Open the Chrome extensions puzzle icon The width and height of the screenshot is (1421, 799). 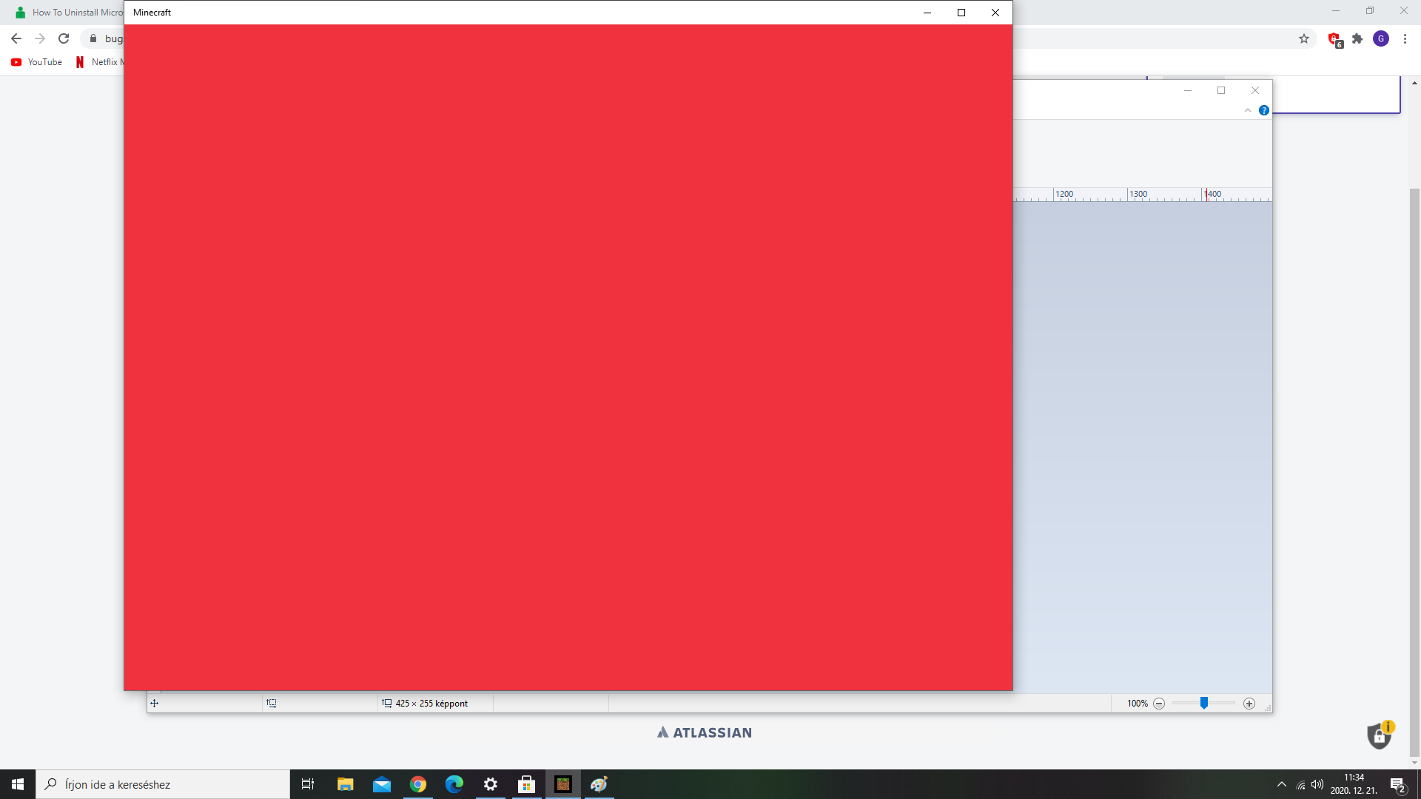1357,38
